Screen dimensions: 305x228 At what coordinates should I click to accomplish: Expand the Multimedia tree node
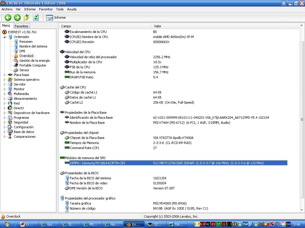coord(5,94)
